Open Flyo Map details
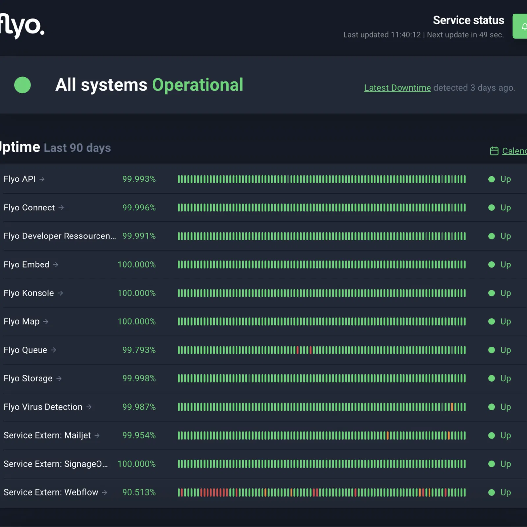This screenshot has width=527, height=527. [21, 321]
